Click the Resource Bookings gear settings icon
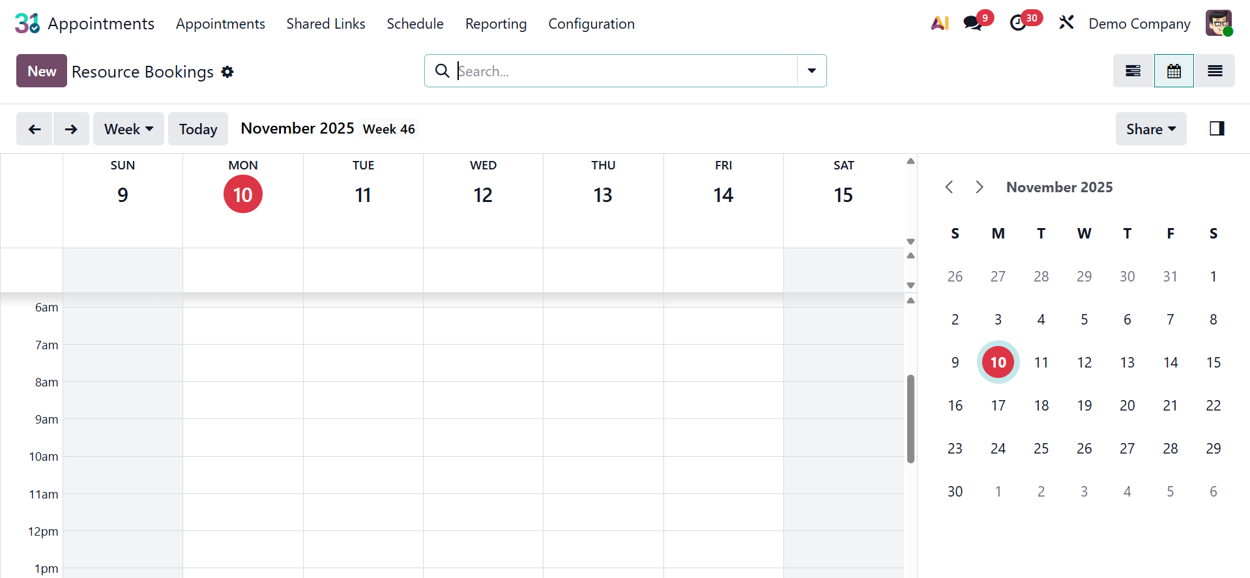This screenshot has width=1250, height=578. pos(227,72)
